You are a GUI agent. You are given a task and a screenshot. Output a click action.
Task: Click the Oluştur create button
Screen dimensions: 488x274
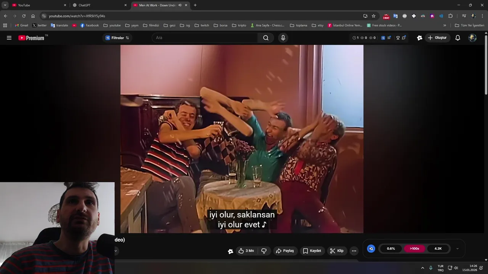(437, 38)
